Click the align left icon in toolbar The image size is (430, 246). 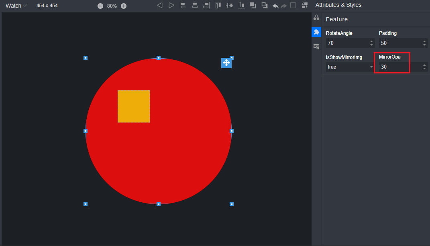183,5
